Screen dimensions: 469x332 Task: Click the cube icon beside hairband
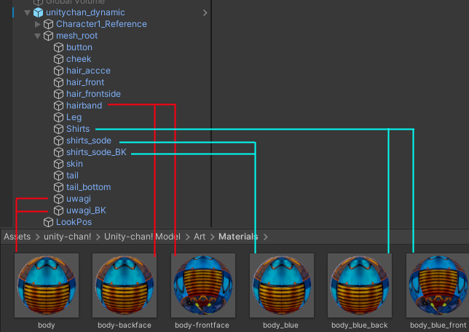[58, 106]
